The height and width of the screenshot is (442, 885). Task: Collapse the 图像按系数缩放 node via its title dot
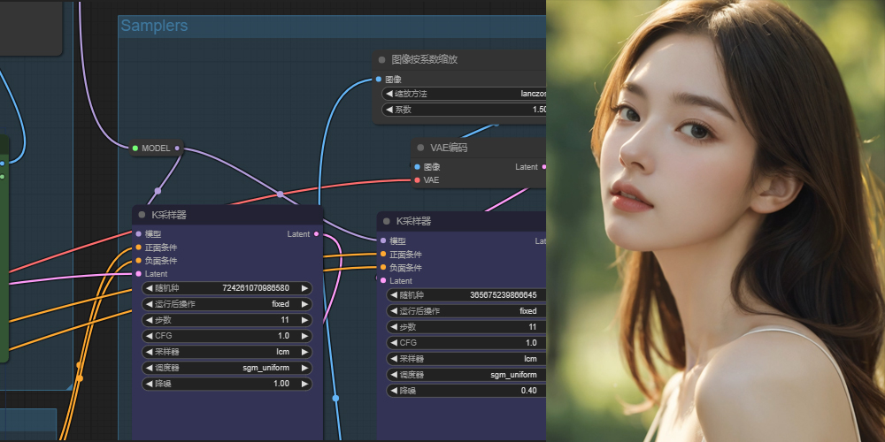(x=382, y=60)
